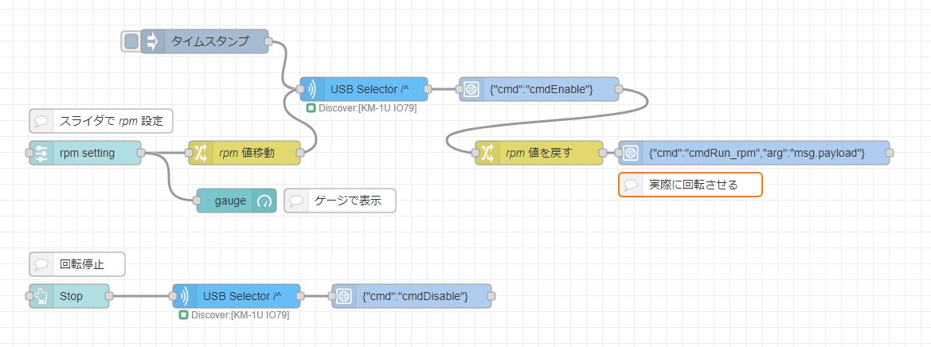This screenshot has height=347, width=931.
Task: Click output port of Stop node
Action: tap(108, 296)
